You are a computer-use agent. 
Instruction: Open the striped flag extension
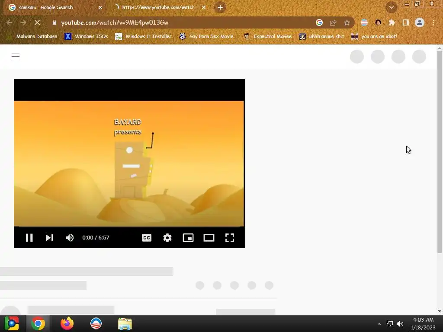tap(364, 22)
